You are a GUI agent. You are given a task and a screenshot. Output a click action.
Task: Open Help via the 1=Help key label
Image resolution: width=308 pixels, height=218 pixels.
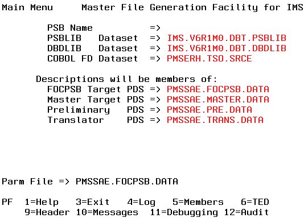tap(42, 202)
